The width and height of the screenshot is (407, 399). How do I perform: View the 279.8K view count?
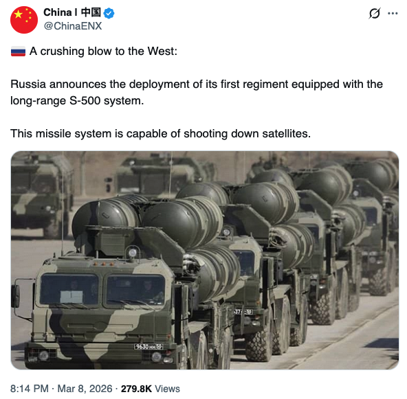click(136, 389)
